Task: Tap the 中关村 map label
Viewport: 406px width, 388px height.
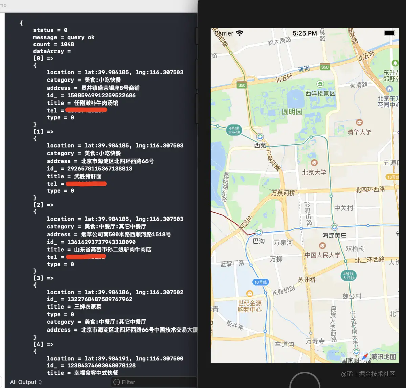Action: coord(343,208)
